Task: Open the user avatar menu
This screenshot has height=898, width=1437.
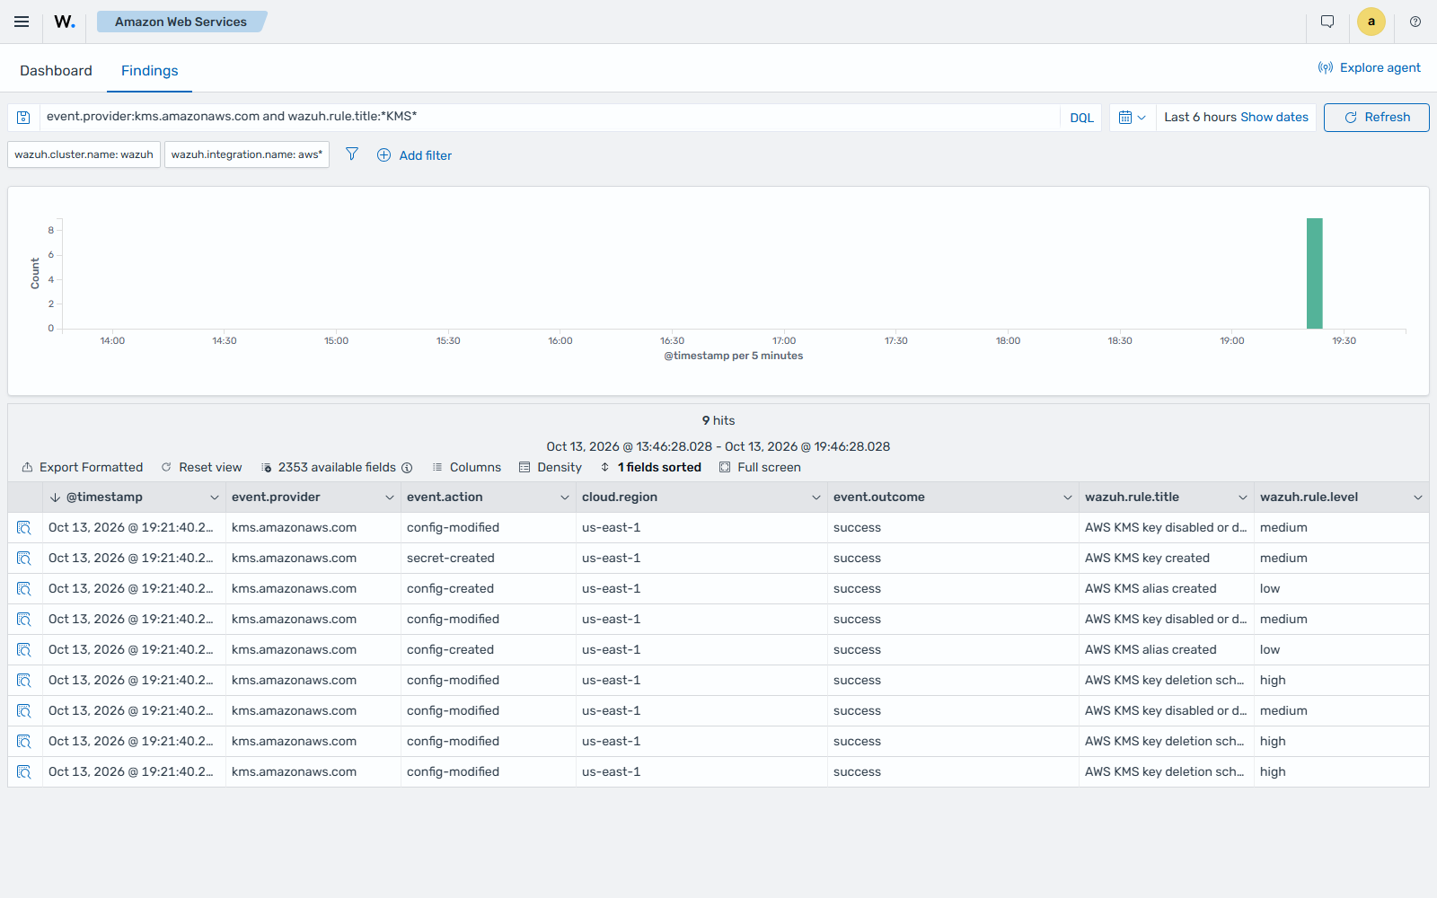Action: coord(1371,22)
